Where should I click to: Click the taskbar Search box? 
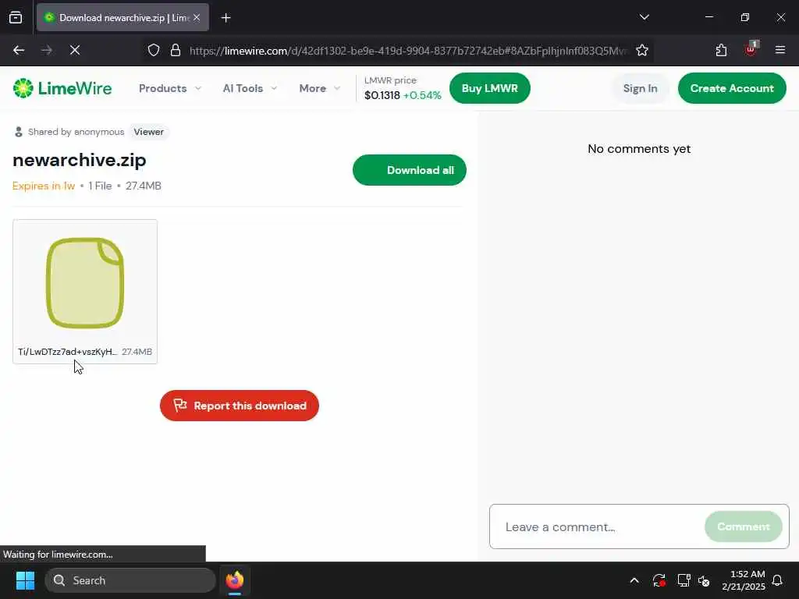(130, 580)
